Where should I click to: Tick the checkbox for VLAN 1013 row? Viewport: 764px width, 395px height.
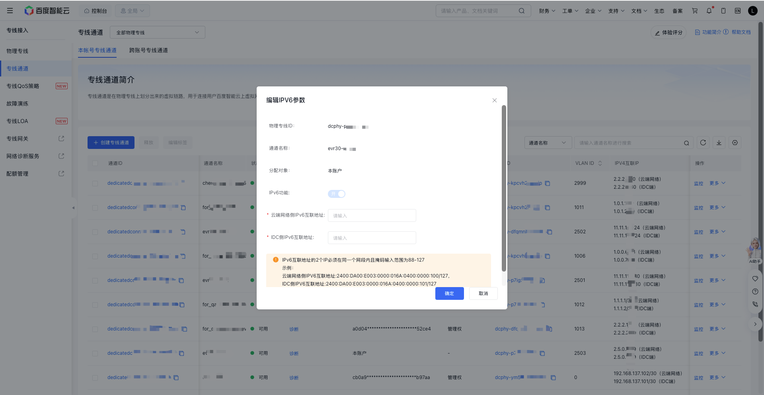(95, 329)
